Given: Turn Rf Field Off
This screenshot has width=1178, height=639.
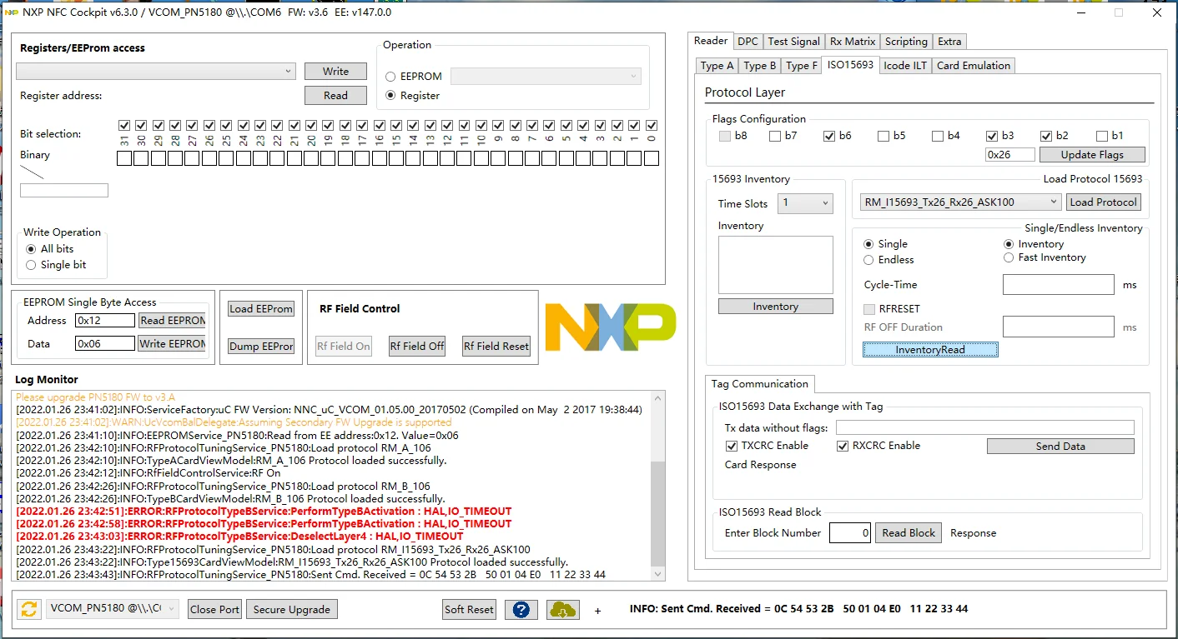Looking at the screenshot, I should [x=417, y=347].
